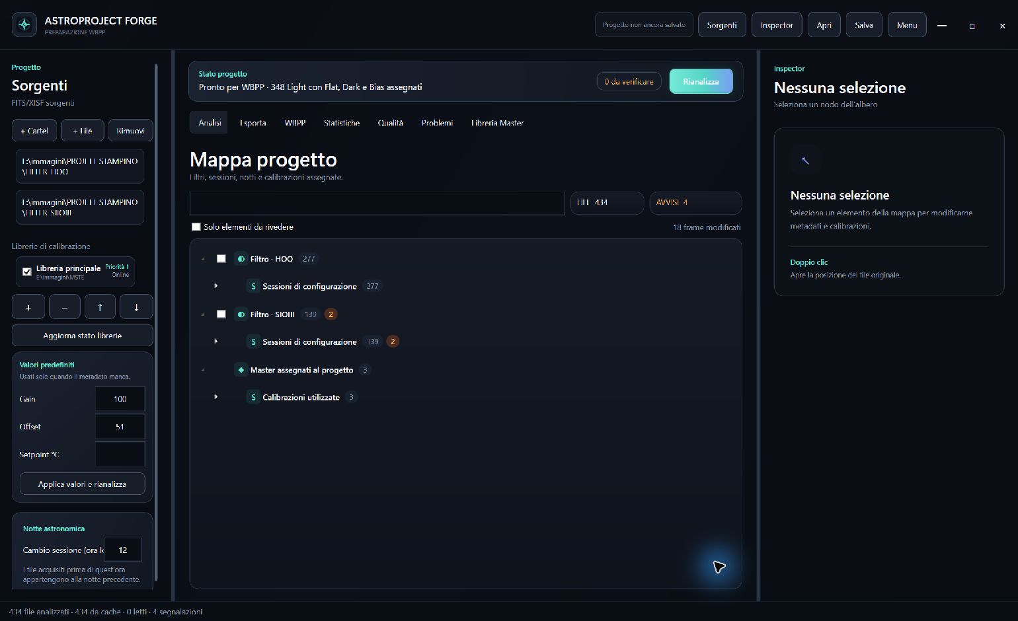1018x621 pixels.
Task: Click the status bar file analizzati text
Action: 106,612
